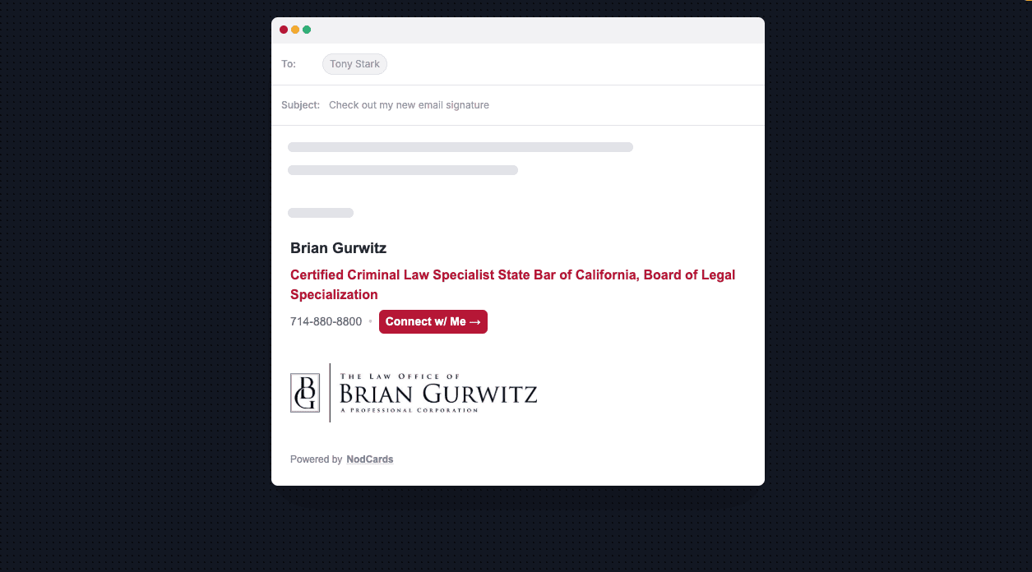Image resolution: width=1032 pixels, height=572 pixels.
Task: Click the red window dot
Action: (x=284, y=30)
